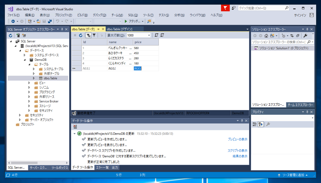Expand the ビュー folder
The width and height of the screenshot is (321, 183).
[x=29, y=83]
